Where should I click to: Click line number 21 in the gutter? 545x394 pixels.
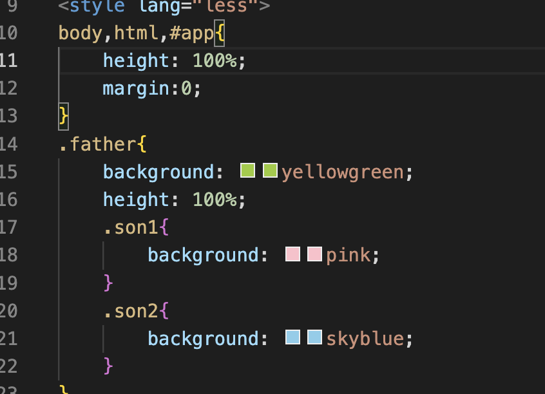tap(8, 339)
